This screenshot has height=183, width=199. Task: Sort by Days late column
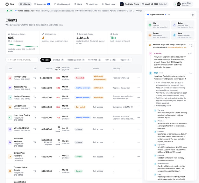(x=58, y=69)
